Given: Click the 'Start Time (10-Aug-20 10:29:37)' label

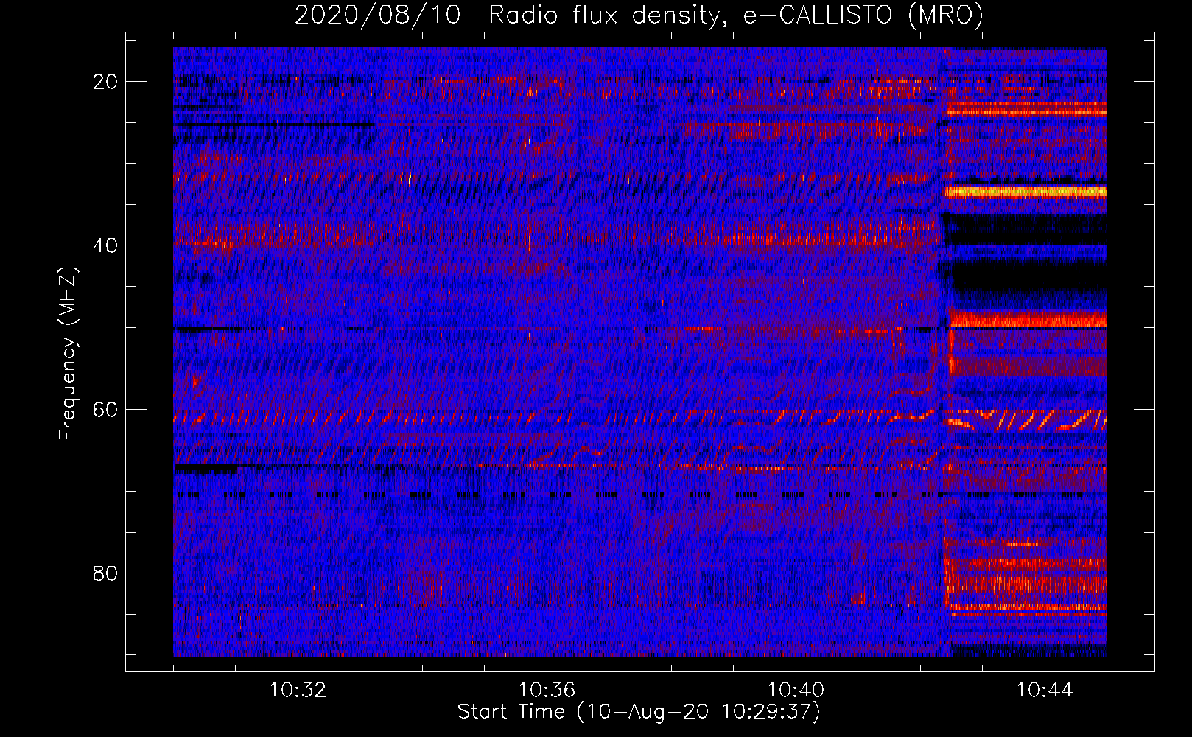Looking at the screenshot, I should (639, 712).
